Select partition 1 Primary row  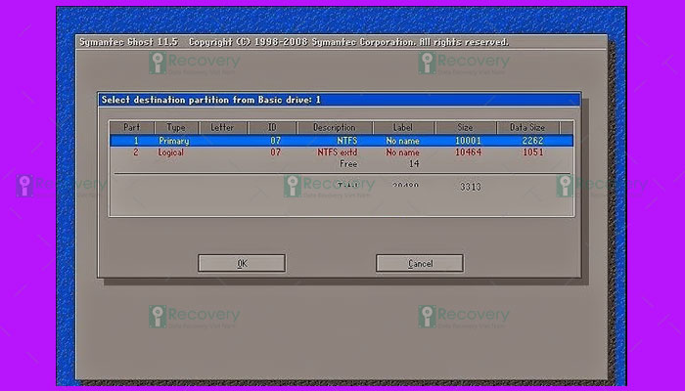coord(342,141)
